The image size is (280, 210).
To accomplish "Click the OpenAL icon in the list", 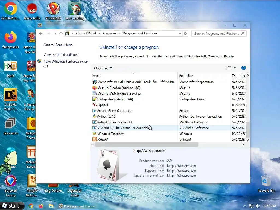I will click(94, 105).
